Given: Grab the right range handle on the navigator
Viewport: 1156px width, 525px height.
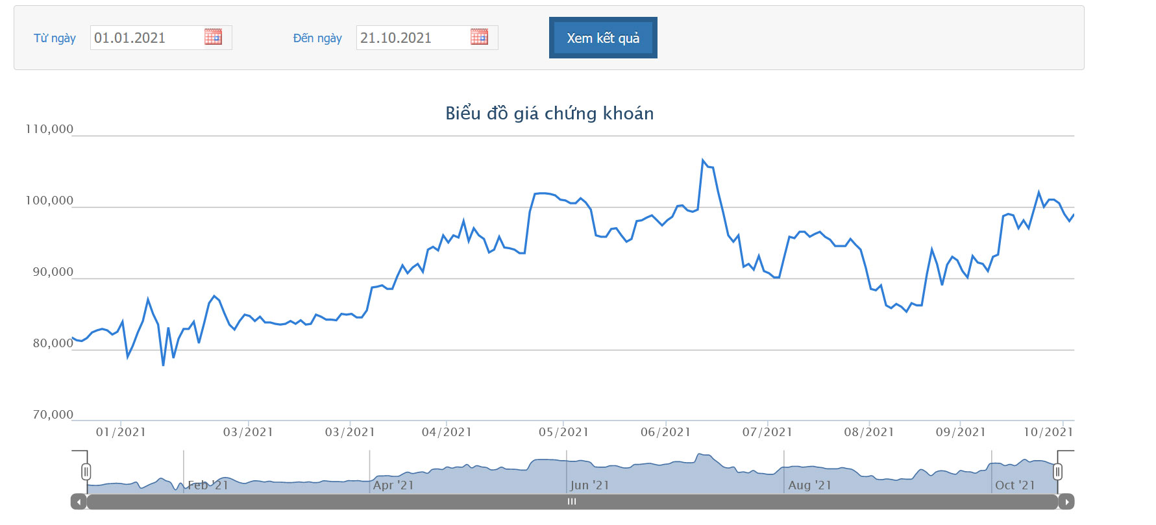Looking at the screenshot, I should pyautogui.click(x=1057, y=472).
